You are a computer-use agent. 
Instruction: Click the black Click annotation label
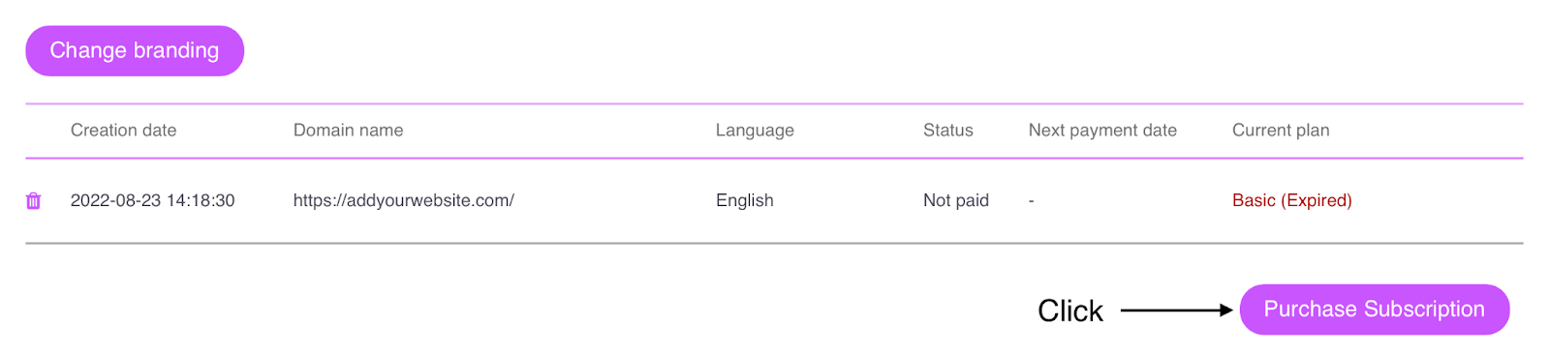coord(1070,311)
